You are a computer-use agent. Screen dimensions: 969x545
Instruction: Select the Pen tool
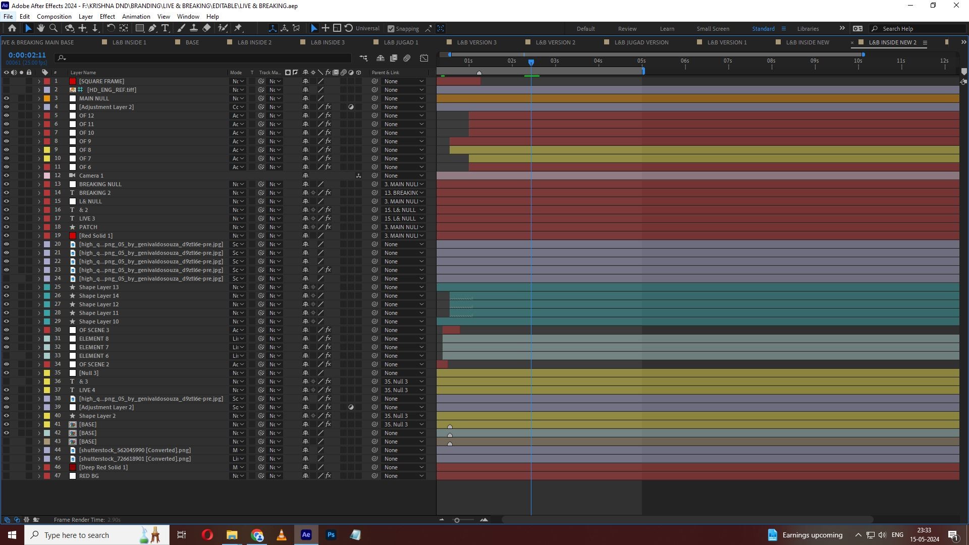pyautogui.click(x=152, y=28)
